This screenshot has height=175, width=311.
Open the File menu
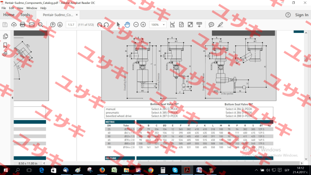(x=3, y=8)
